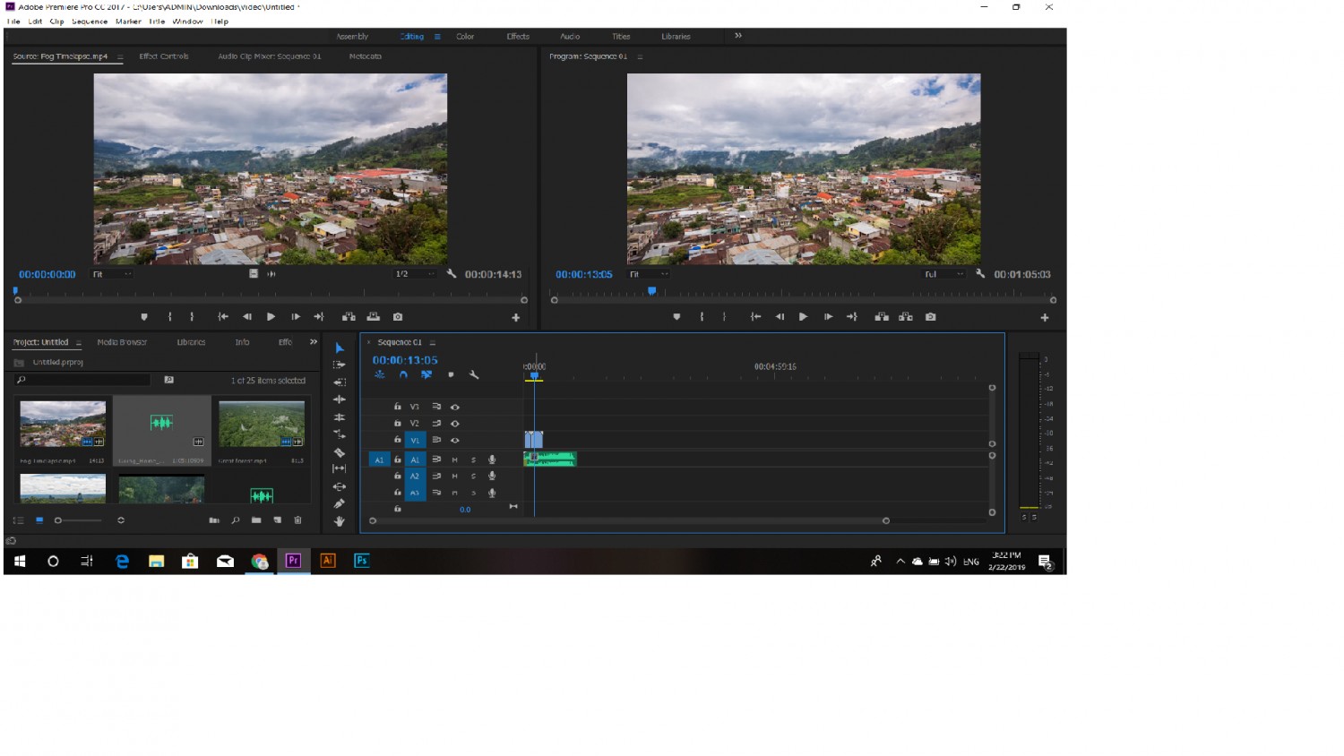Click Program monitor playhead on scrub bar
Screen dimensions: 1344x756
[652, 291]
